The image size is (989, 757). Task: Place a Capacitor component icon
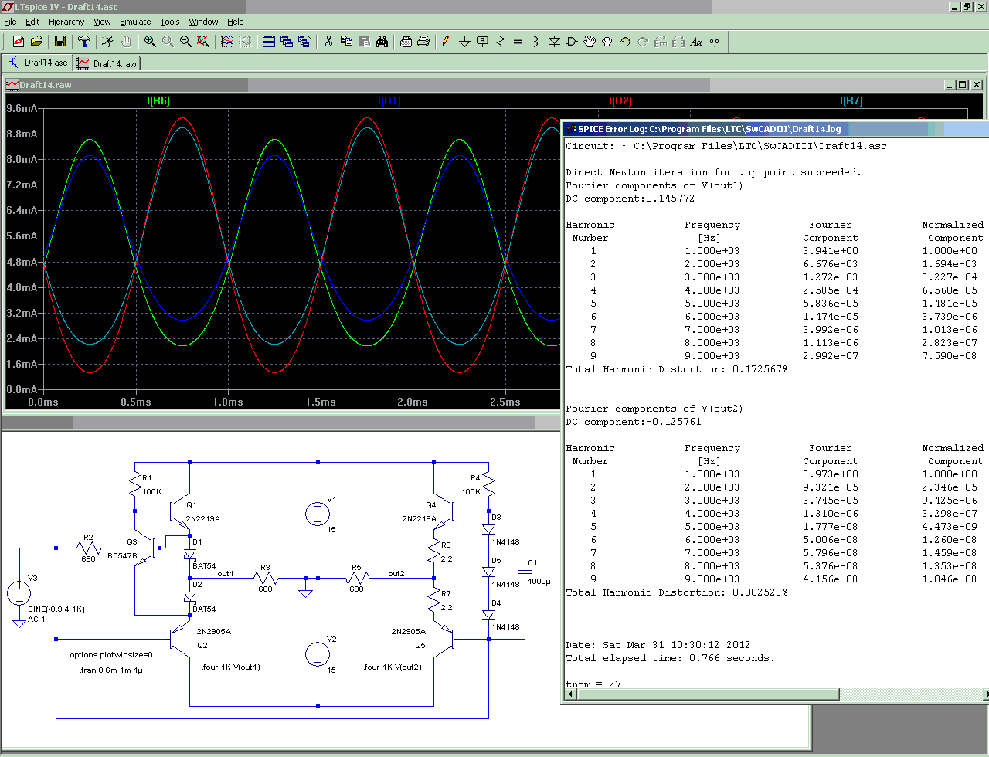[x=518, y=42]
